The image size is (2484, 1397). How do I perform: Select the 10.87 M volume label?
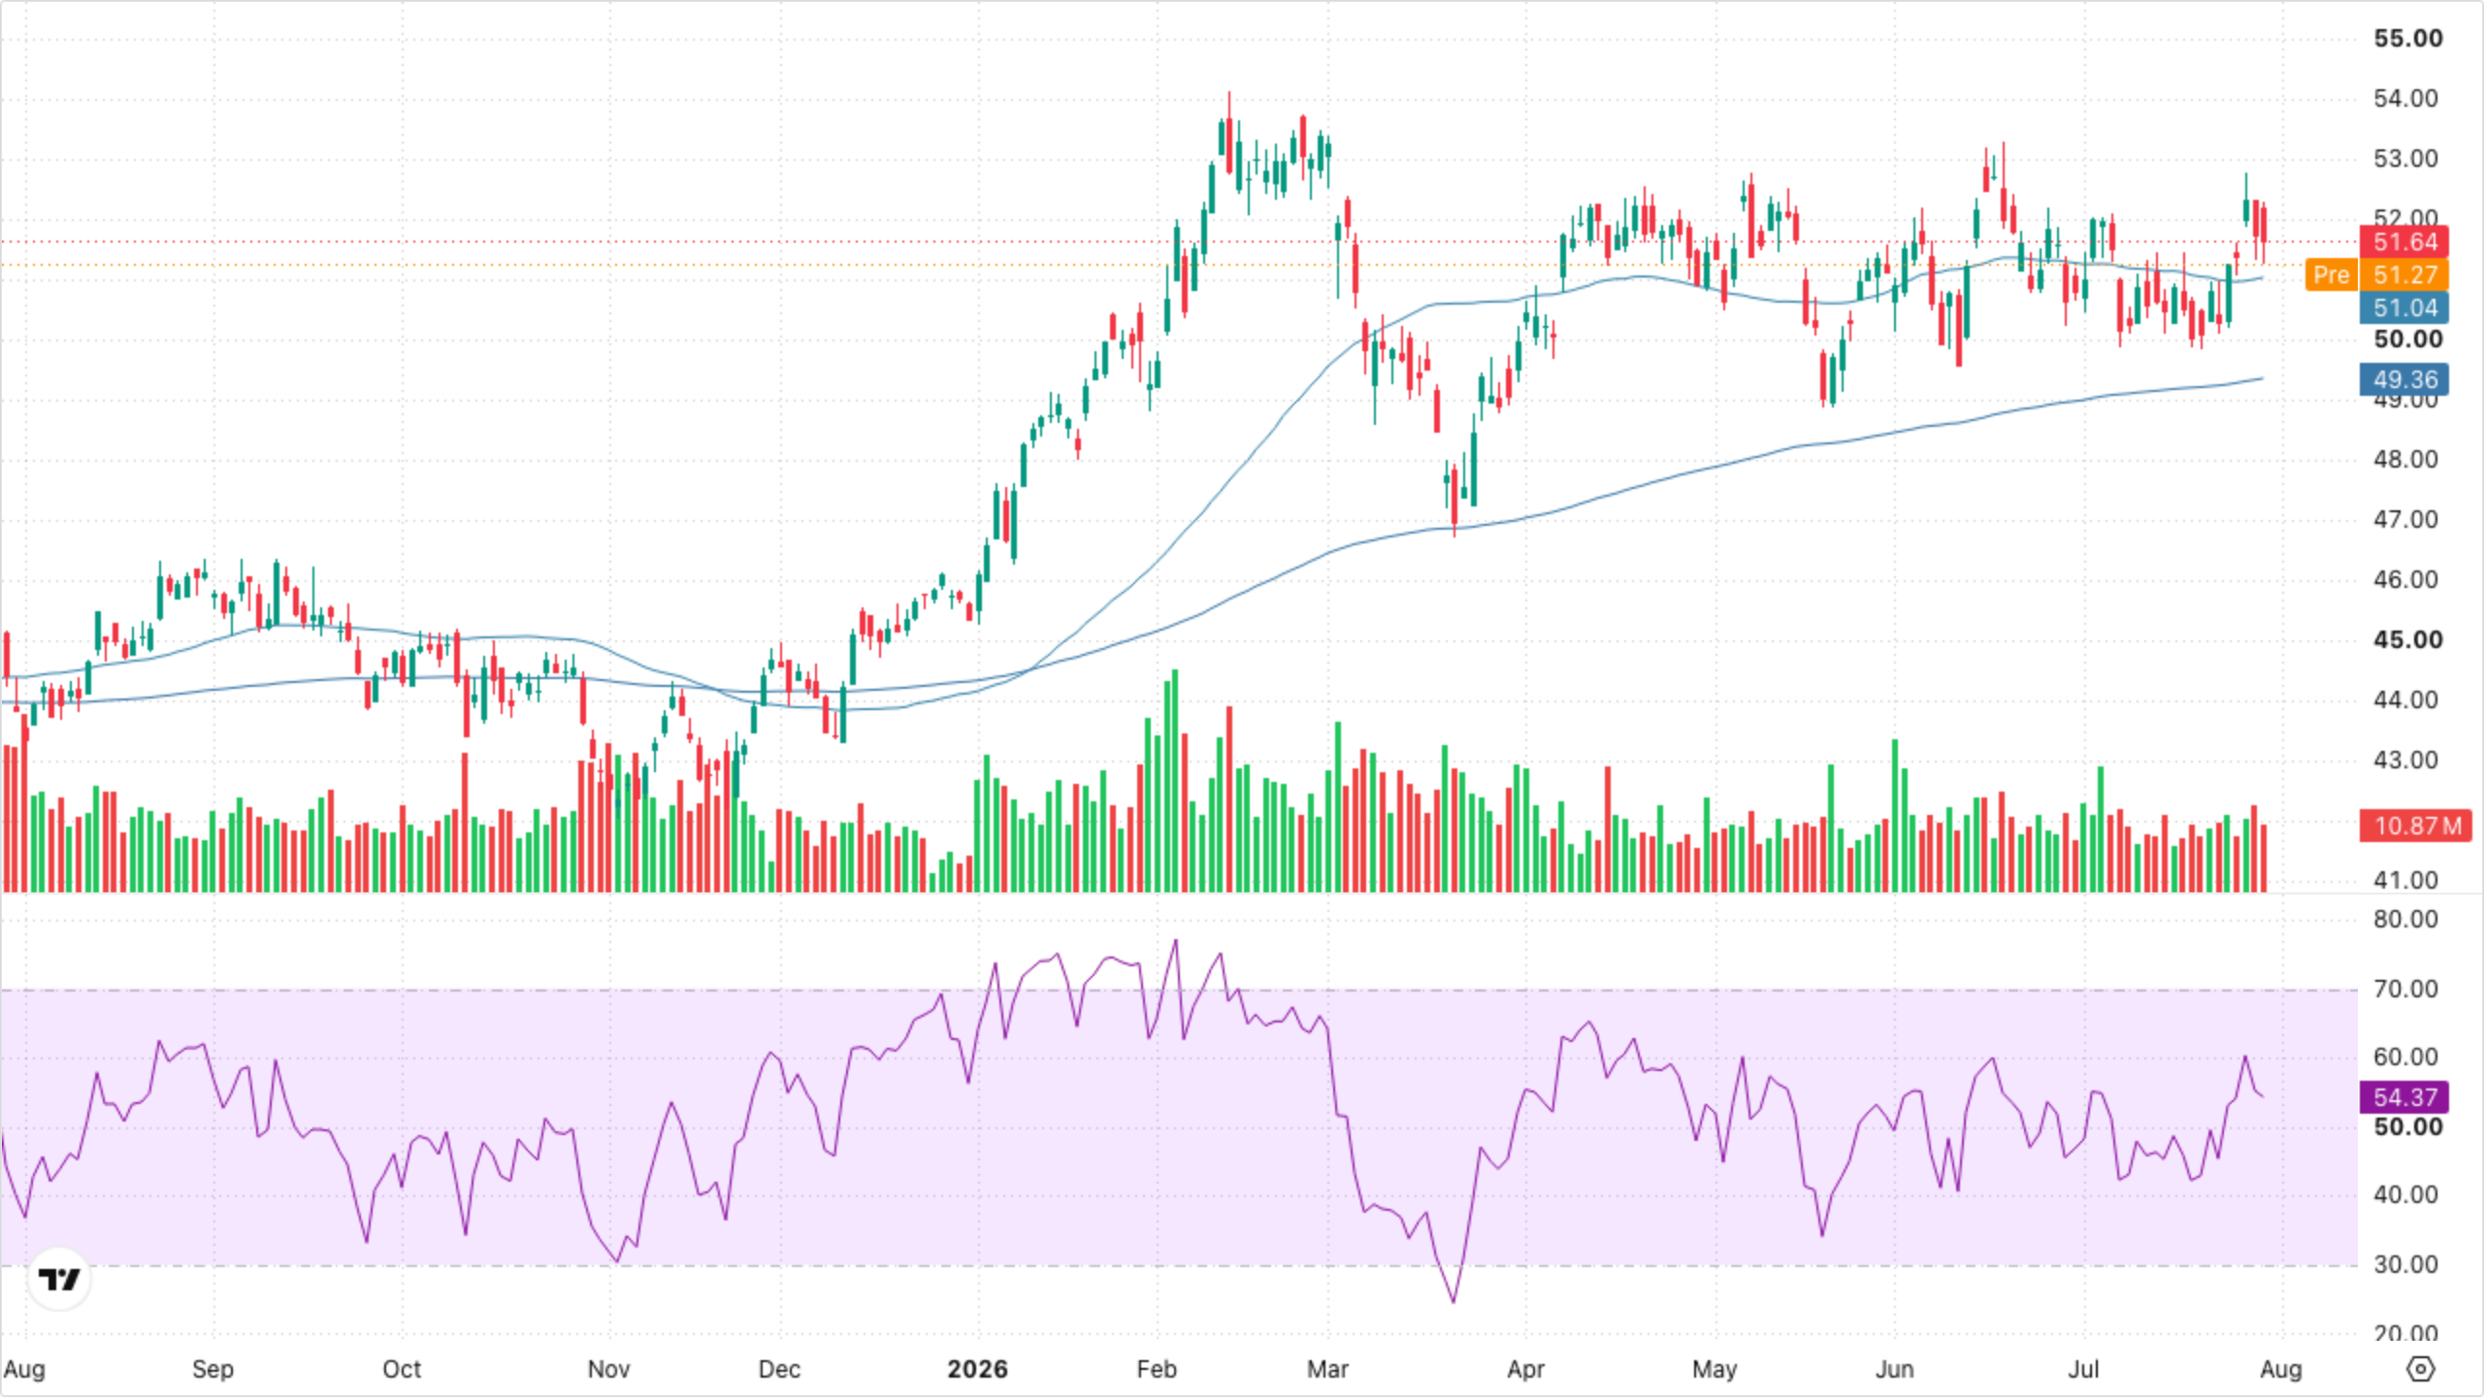(x=2416, y=826)
